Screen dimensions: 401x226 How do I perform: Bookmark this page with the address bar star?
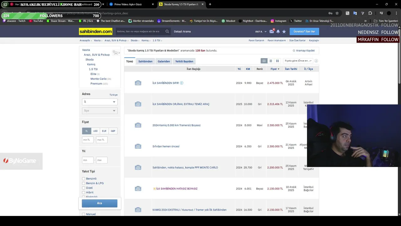[337, 13]
